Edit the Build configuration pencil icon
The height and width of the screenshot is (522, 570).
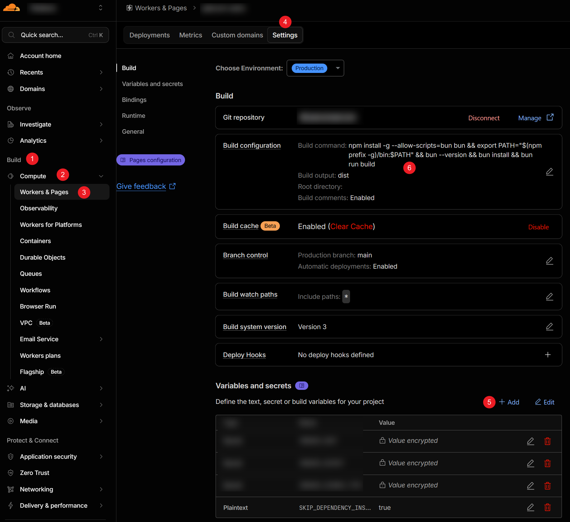(x=549, y=172)
